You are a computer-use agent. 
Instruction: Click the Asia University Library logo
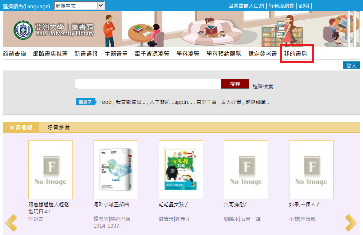tap(54, 29)
